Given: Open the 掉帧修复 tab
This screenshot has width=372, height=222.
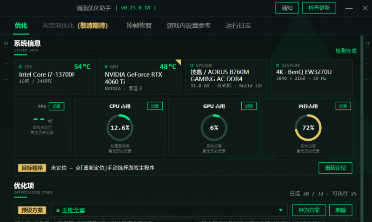Looking at the screenshot, I should [x=139, y=26].
